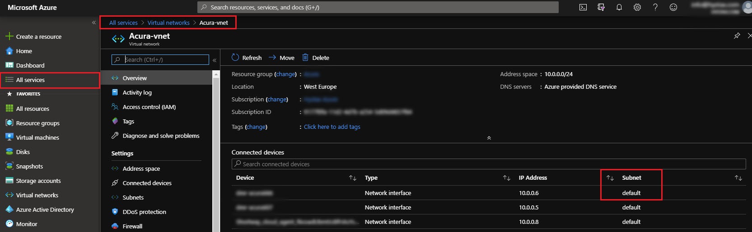
Task: Click Virtual networks breadcrumb link
Action: 168,23
